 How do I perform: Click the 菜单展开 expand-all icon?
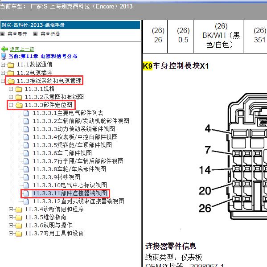pyautogui.click(x=2, y=34)
